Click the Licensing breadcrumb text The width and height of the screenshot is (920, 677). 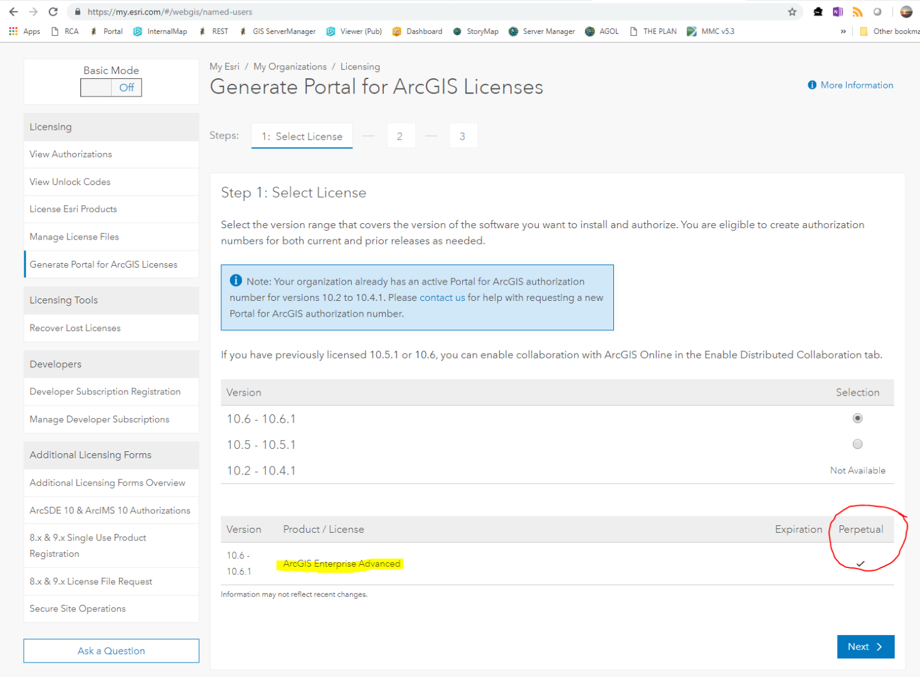pyautogui.click(x=360, y=66)
